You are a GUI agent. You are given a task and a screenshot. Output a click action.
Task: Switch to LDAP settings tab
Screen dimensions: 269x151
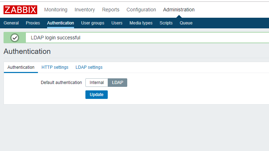pyautogui.click(x=89, y=67)
